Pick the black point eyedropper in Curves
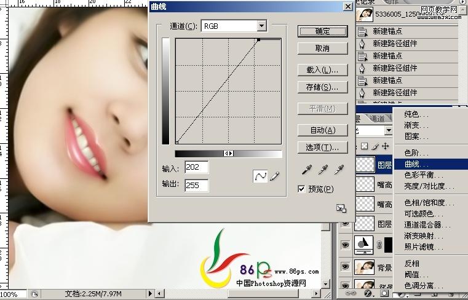 pos(307,170)
